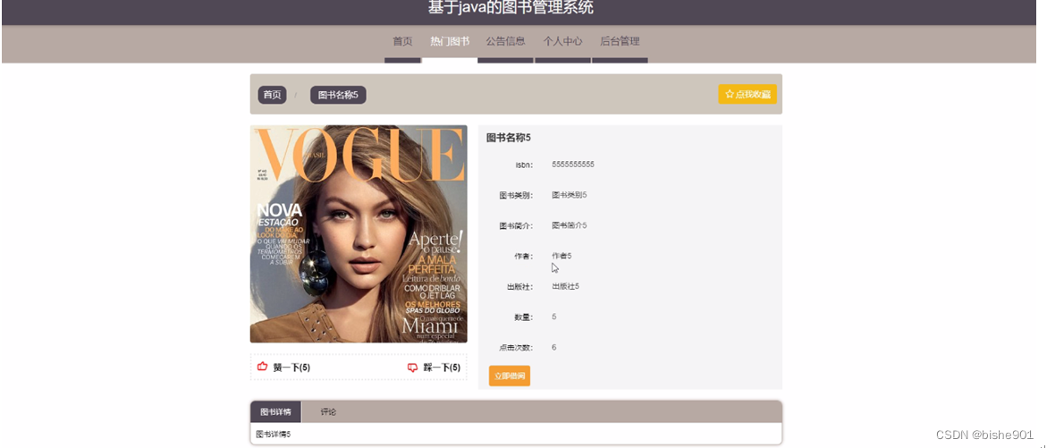Click the 出版社5 publisher value
This screenshot has height=448, width=1047.
coord(566,286)
